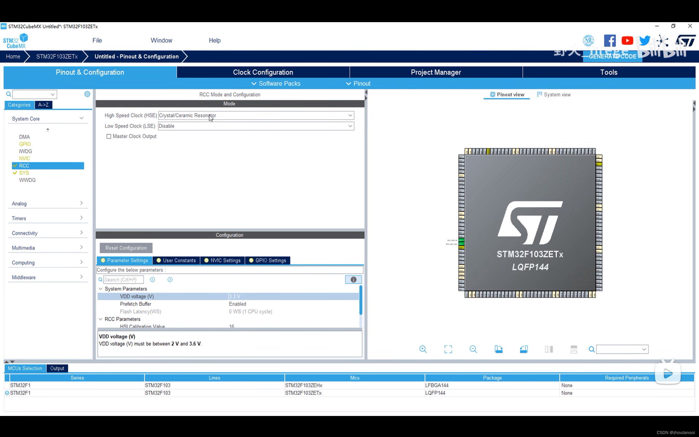The width and height of the screenshot is (699, 437).
Task: Click the information icon in parameter search
Action: coord(352,279)
